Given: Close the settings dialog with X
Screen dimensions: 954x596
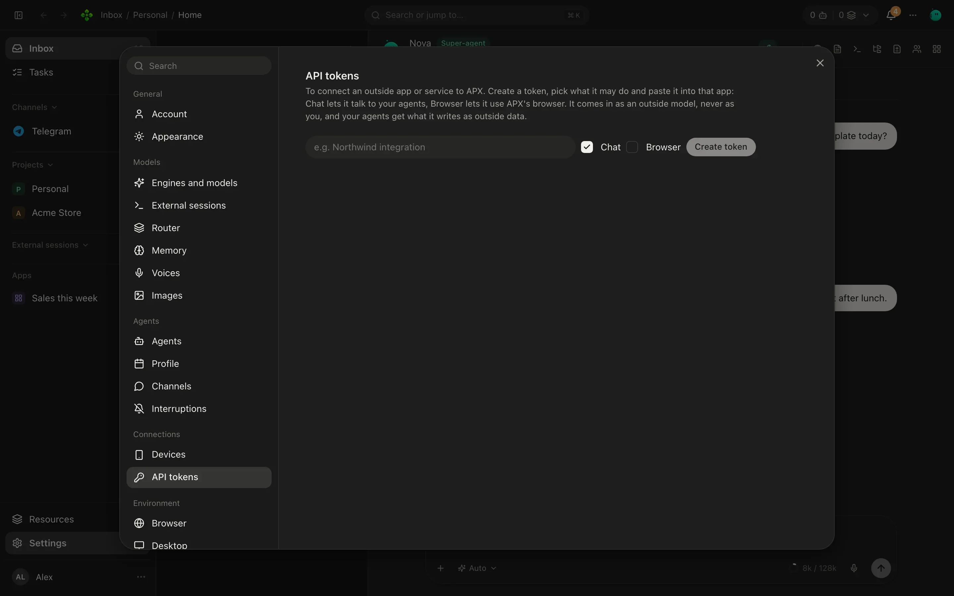Looking at the screenshot, I should click(x=820, y=63).
